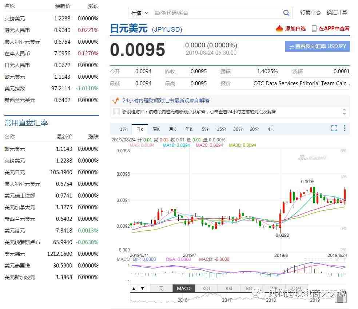Click the 美元指数 row
This screenshot has height=309, width=358.
point(51,89)
